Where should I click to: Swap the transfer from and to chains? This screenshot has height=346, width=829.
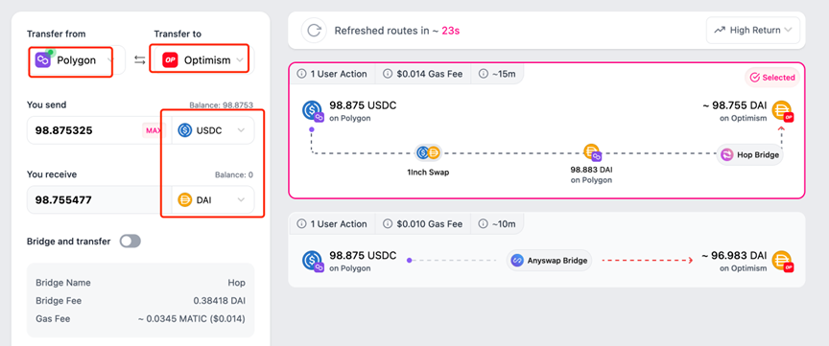coord(139,60)
